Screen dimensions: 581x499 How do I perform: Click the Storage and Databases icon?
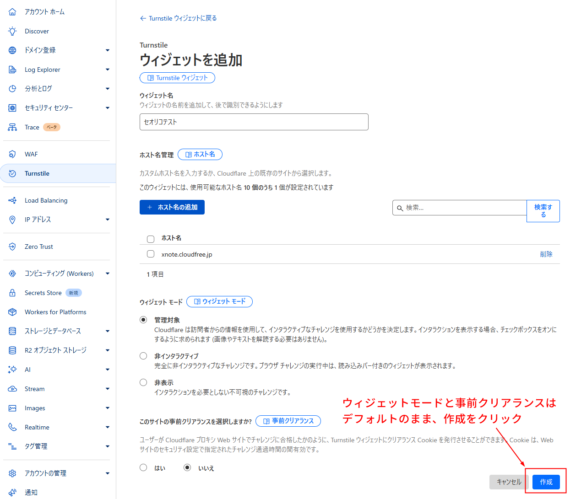tap(12, 331)
